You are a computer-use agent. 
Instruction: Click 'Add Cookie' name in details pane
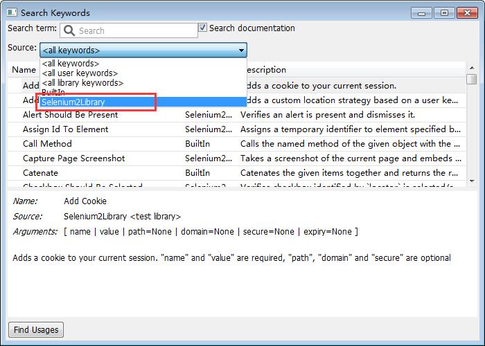pos(85,201)
